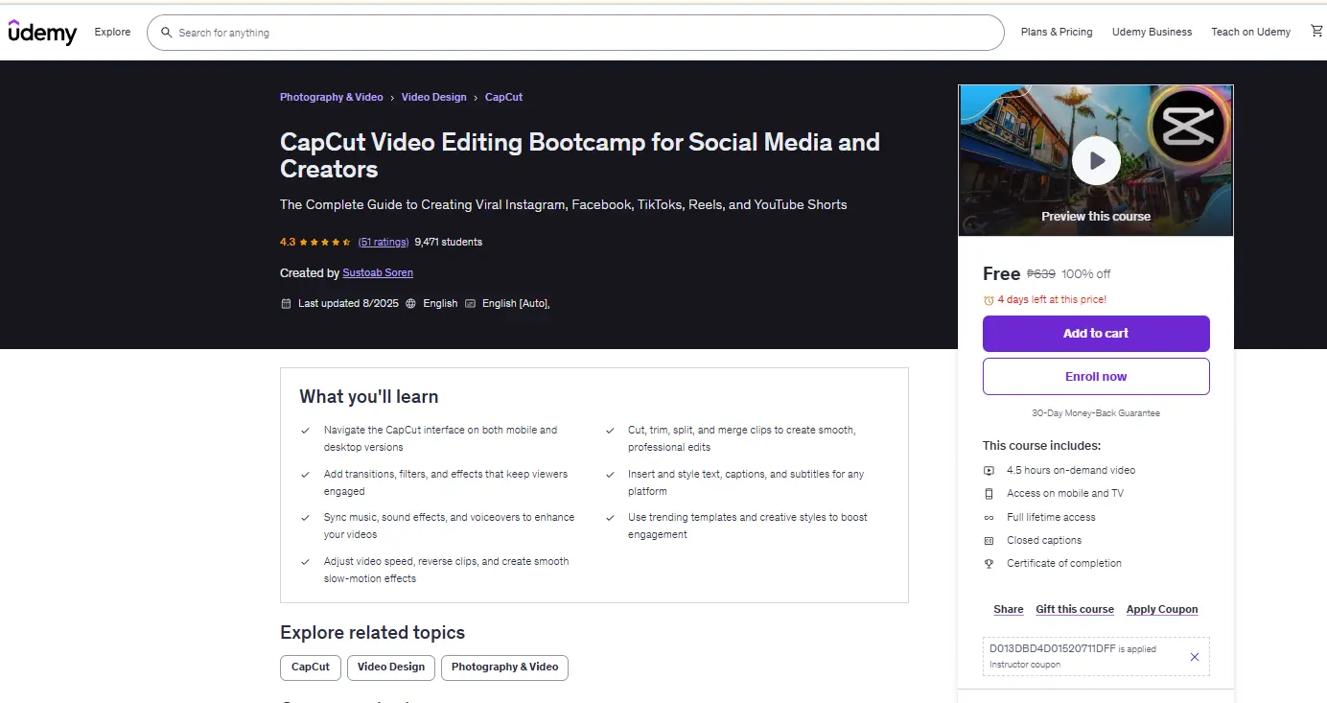Screen dimensions: 1327x703
Task: Play the course preview video
Action: [1096, 160]
